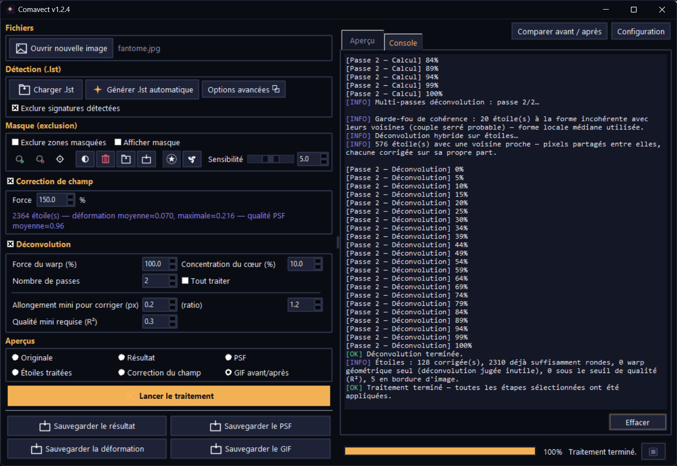The height and width of the screenshot is (466, 677).
Task: Load a mask file with the folder icon
Action: (126, 159)
